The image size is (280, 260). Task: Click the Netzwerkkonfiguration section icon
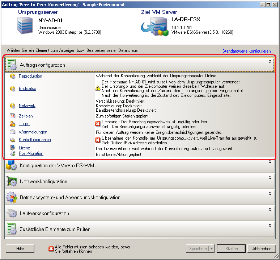[12, 181]
